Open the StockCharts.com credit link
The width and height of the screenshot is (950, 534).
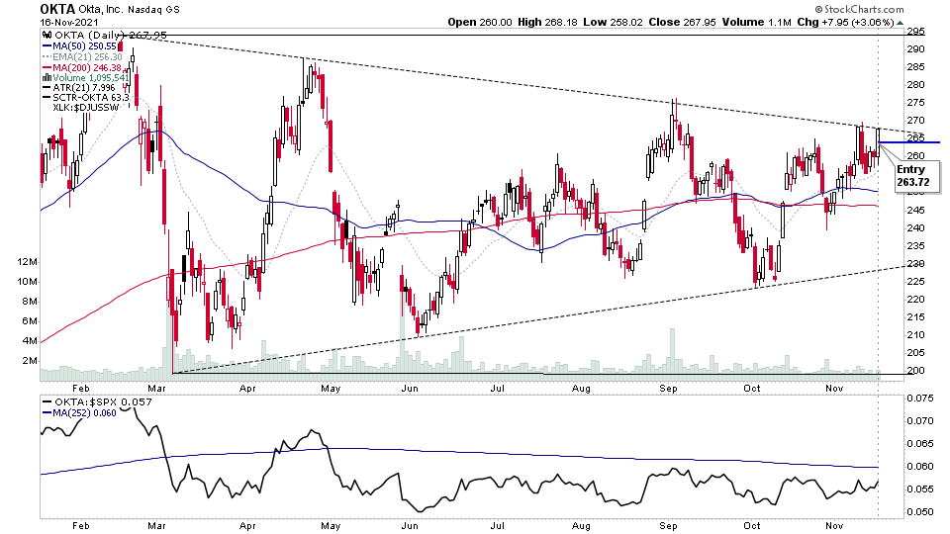click(859, 9)
